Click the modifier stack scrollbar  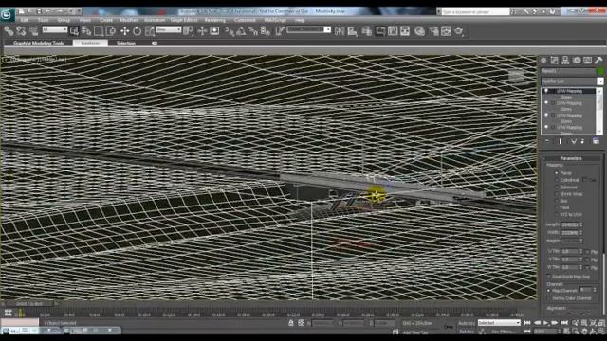(599, 111)
